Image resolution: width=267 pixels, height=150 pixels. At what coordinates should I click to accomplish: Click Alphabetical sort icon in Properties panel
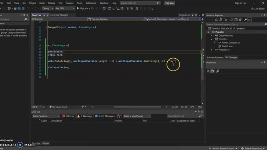(212, 71)
